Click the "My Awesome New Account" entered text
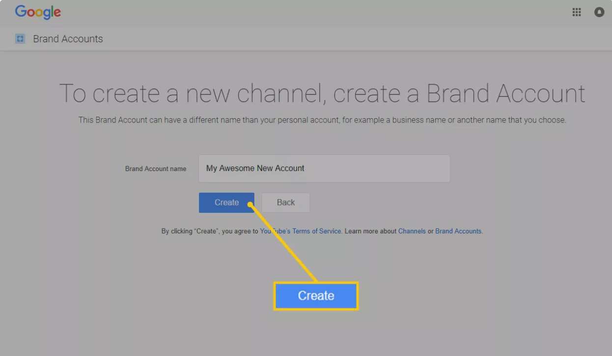This screenshot has height=356, width=612. (x=255, y=168)
